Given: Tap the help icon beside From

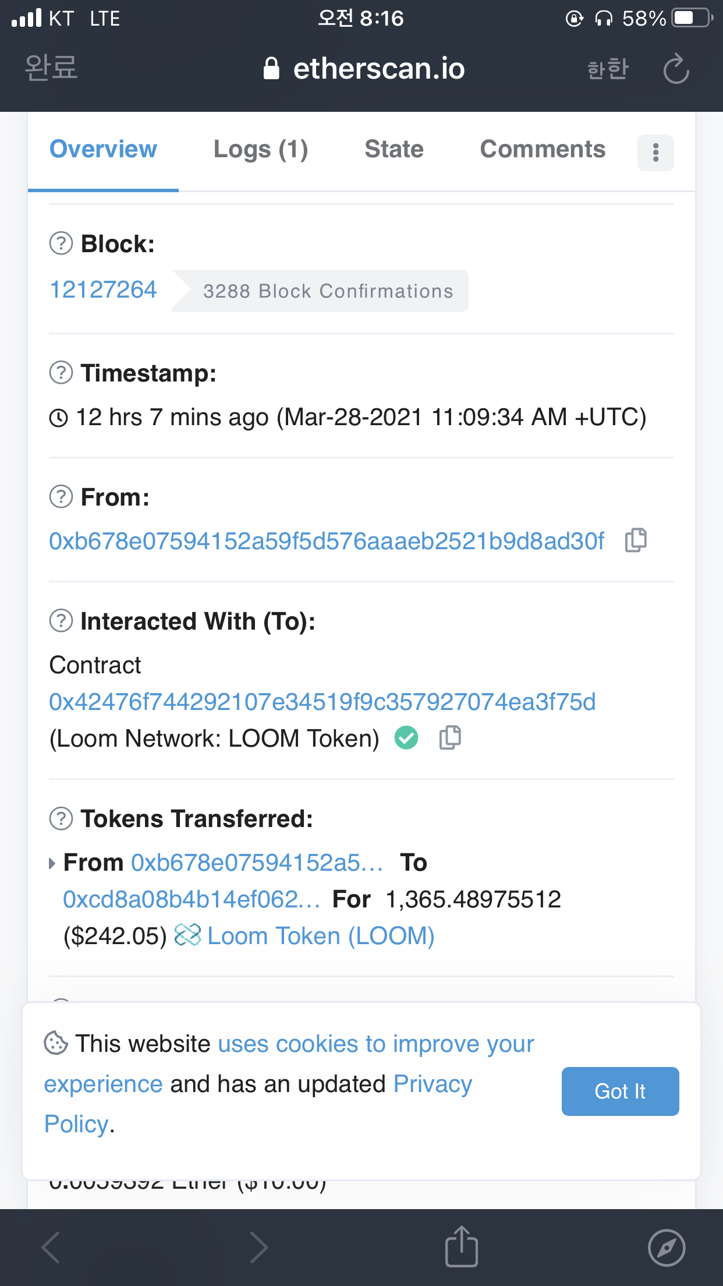Looking at the screenshot, I should coord(61,497).
